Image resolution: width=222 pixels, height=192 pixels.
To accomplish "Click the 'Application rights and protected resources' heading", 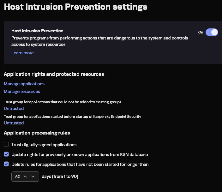I will [x=54, y=74].
